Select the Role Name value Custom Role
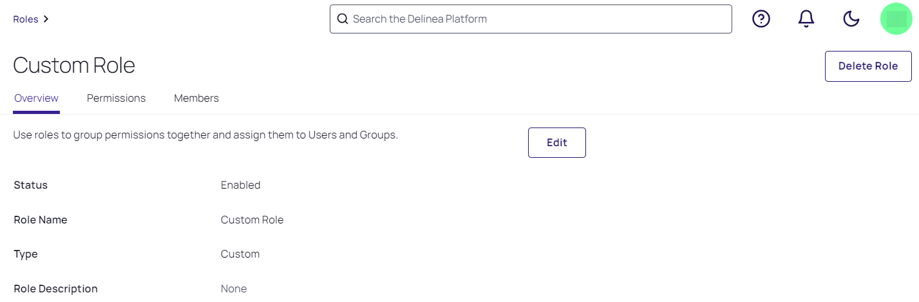This screenshot has width=919, height=302. pyautogui.click(x=252, y=220)
